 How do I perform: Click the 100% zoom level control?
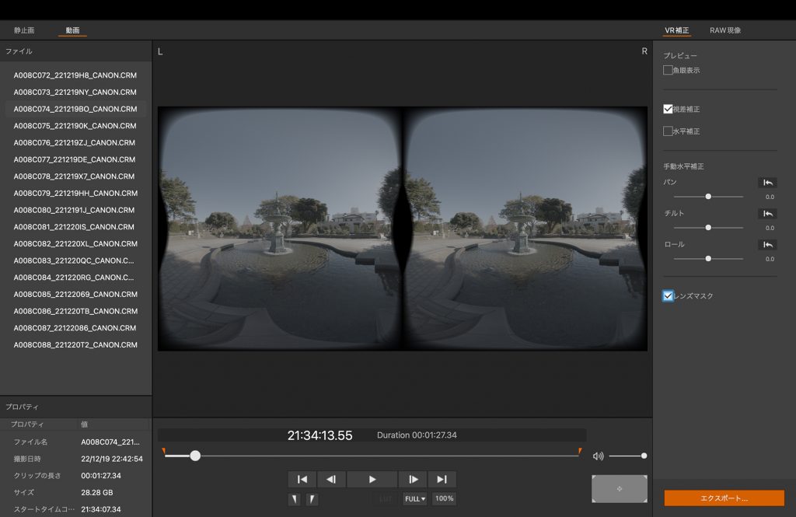click(443, 498)
